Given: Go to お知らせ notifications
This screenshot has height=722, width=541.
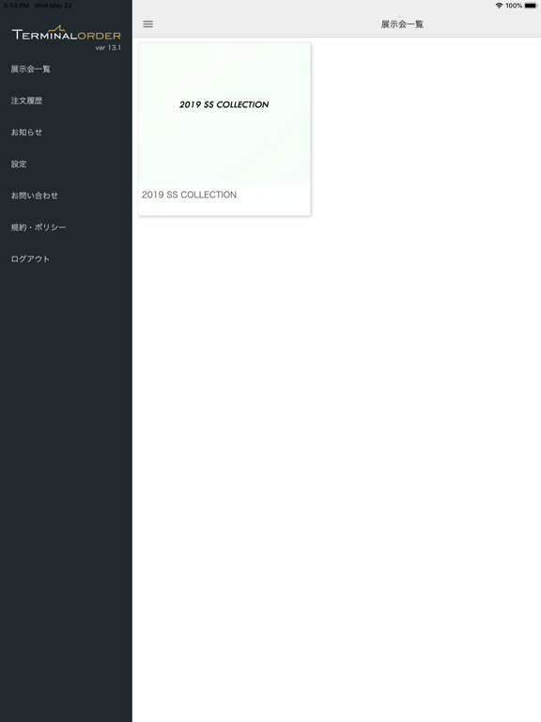Looking at the screenshot, I should coord(26,133).
